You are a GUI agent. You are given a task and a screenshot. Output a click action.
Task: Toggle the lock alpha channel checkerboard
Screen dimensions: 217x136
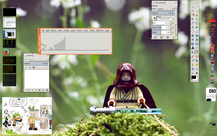[x=34, y=67]
